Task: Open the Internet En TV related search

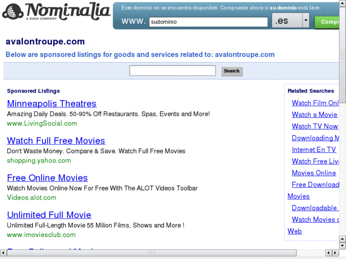Action: point(314,150)
